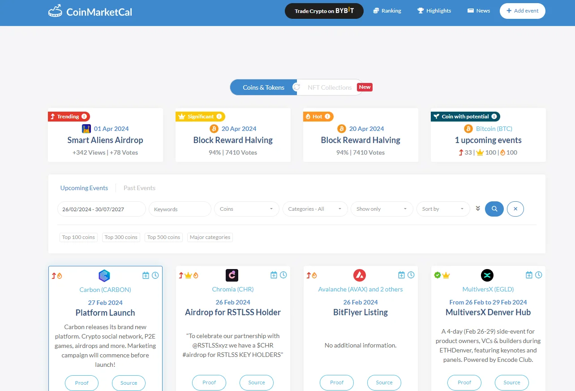575x391 pixels.
Task: Select the Past Events tab
Action: 139,188
